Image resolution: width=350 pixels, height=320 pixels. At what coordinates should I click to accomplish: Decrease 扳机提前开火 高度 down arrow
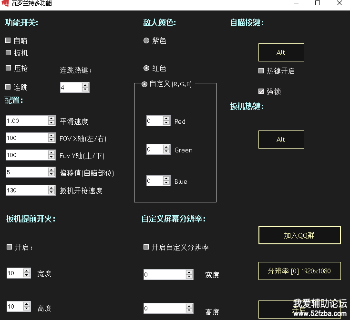pos(27,309)
